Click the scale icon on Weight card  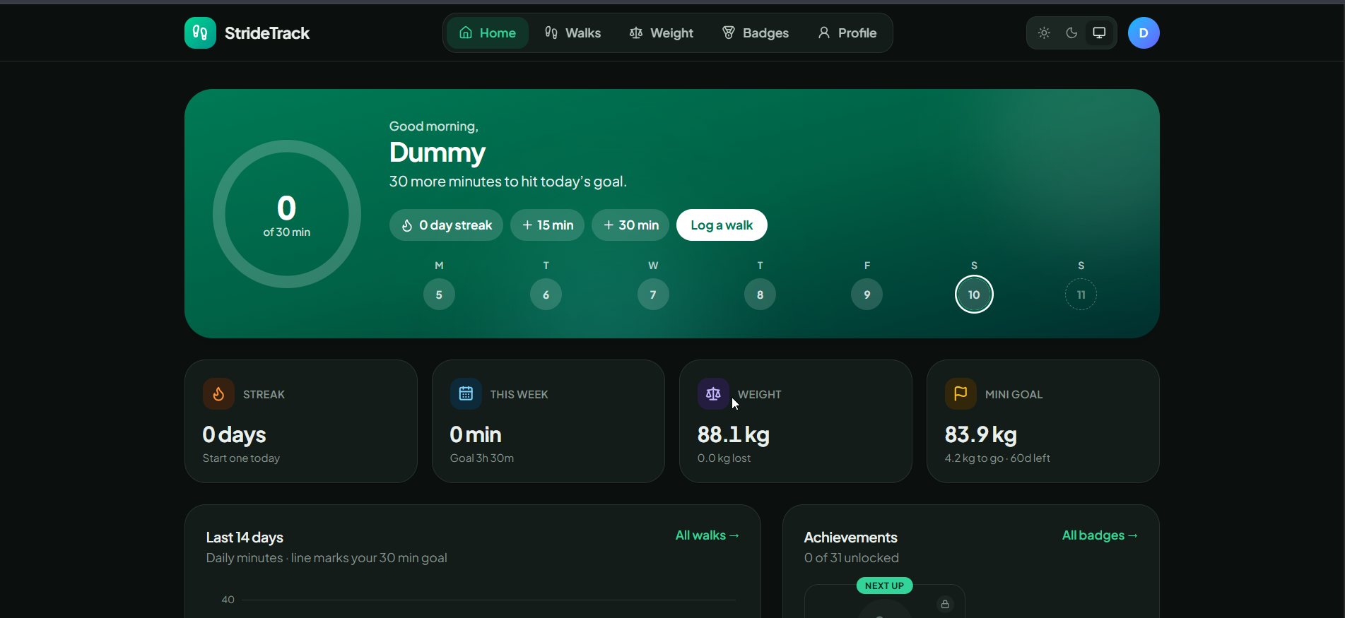click(713, 394)
